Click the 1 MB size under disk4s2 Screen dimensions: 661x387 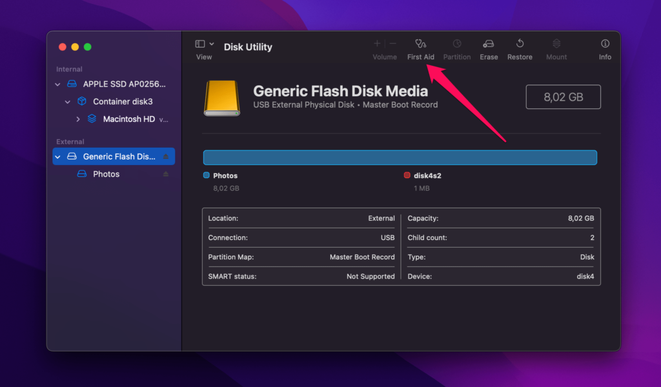point(422,188)
